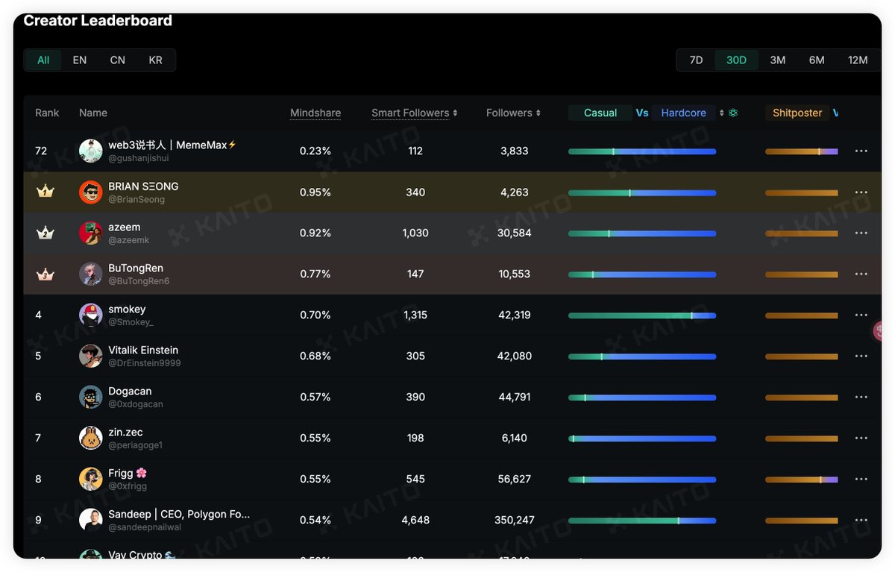The width and height of the screenshot is (895, 572).
Task: Click the 4,648 smart followers value
Action: (415, 520)
